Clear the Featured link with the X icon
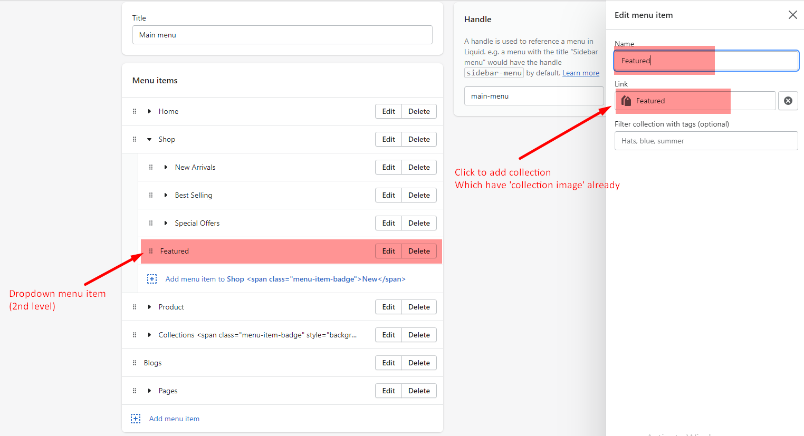 click(x=788, y=101)
